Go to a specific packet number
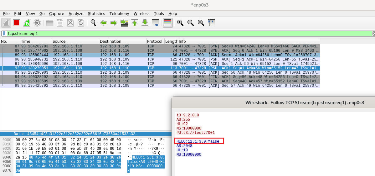 (x=124, y=23)
